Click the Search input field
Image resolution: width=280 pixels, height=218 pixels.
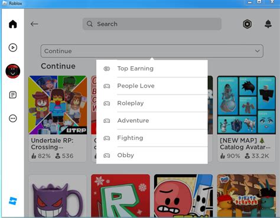click(152, 24)
